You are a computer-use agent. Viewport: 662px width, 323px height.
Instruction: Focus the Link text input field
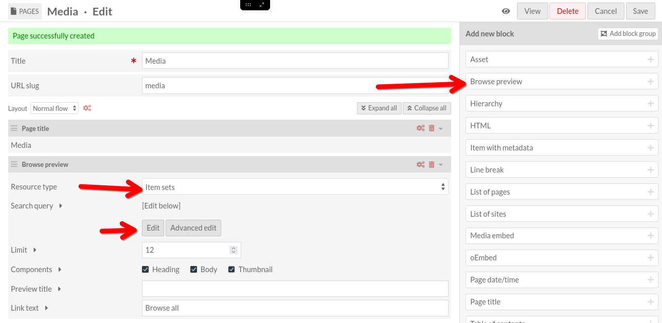pyautogui.click(x=295, y=308)
